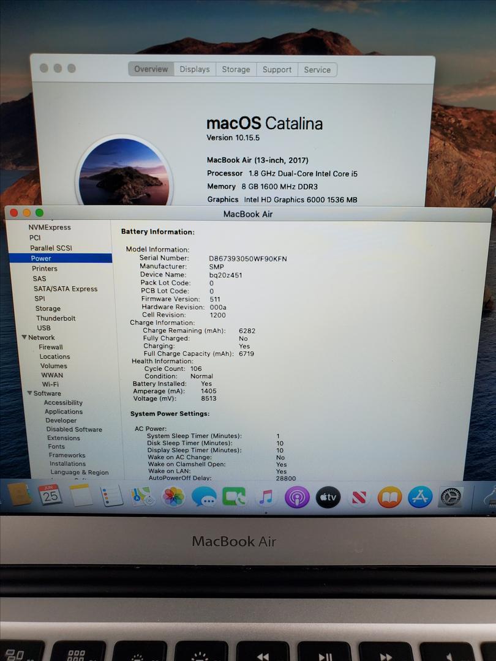The width and height of the screenshot is (496, 661).
Task: Launch the App Store from the Dock
Action: coord(420,496)
